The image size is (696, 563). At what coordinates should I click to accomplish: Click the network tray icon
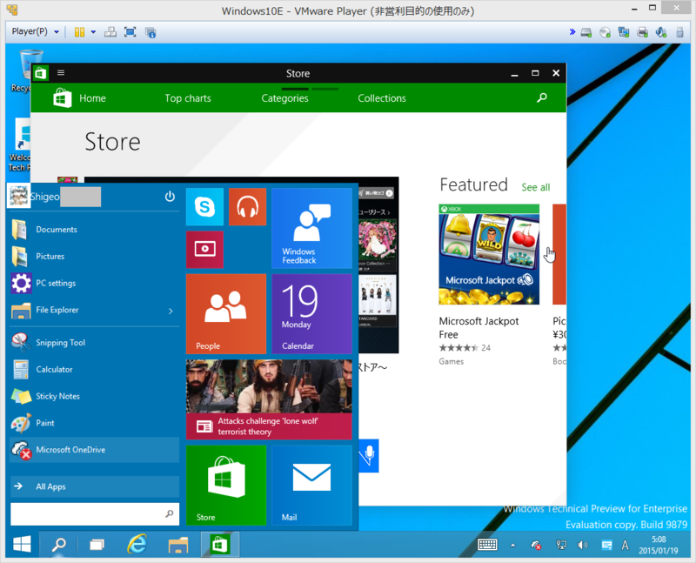point(561,545)
